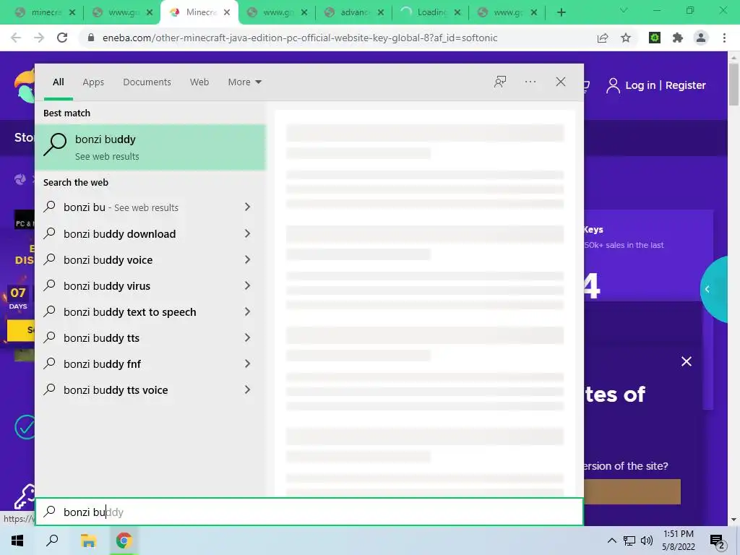This screenshot has height=555, width=740.
Task: Click the search input box with bonzi bu
Action: coord(309,512)
